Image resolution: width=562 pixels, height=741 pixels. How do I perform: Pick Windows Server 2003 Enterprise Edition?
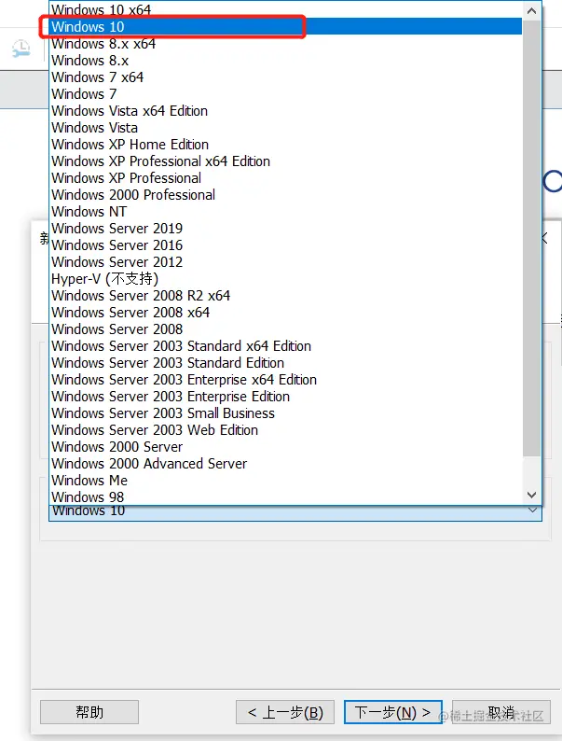(285, 396)
